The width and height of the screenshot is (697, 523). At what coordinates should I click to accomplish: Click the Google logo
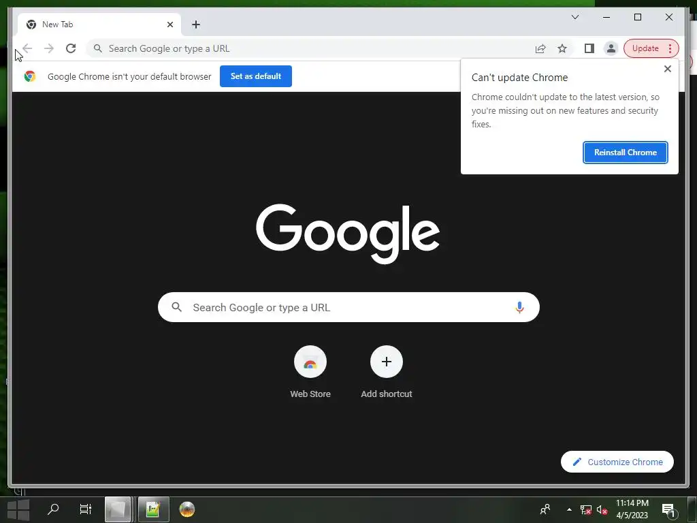[x=348, y=234]
